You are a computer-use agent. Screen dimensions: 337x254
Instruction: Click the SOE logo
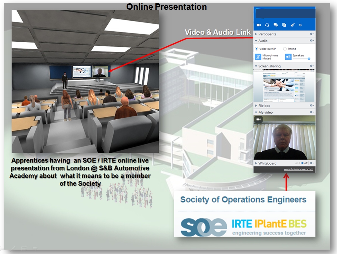[x=204, y=227]
